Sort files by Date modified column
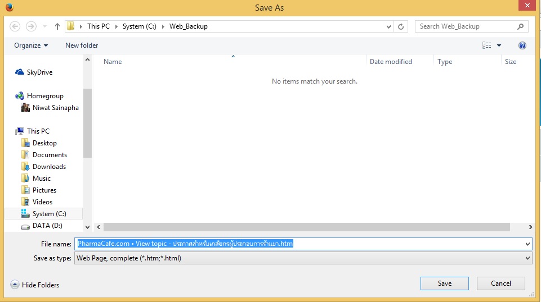Image resolution: width=541 pixels, height=302 pixels. tap(391, 62)
